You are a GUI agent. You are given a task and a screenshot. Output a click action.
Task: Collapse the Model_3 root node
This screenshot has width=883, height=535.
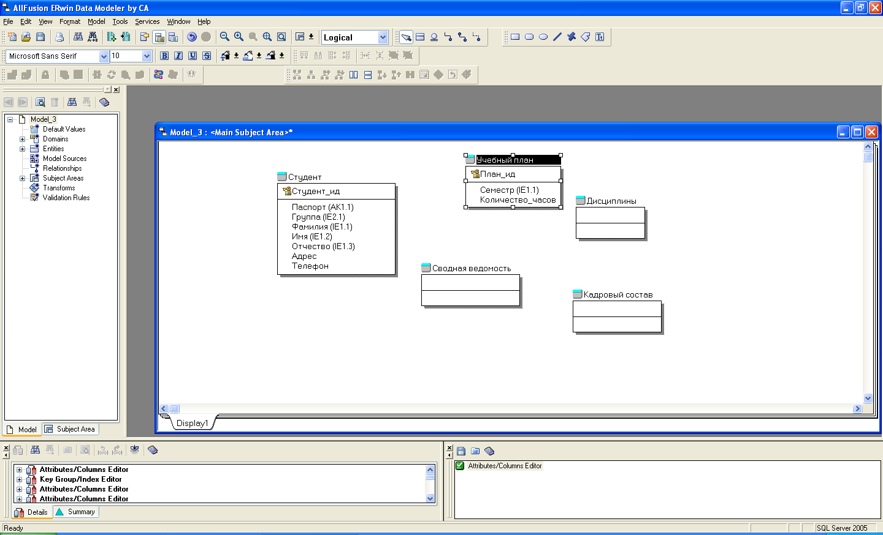(10, 119)
